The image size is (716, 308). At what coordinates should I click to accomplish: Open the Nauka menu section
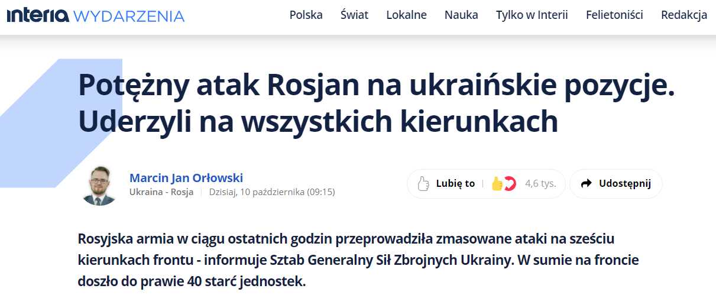(x=461, y=15)
